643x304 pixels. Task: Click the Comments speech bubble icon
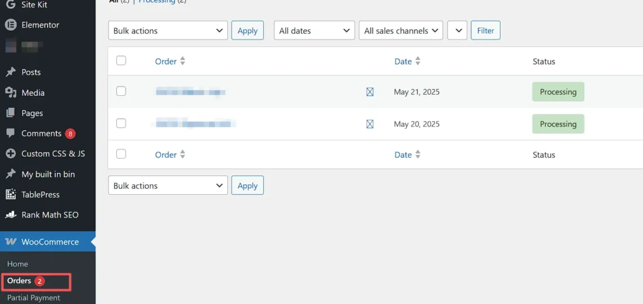(x=10, y=134)
